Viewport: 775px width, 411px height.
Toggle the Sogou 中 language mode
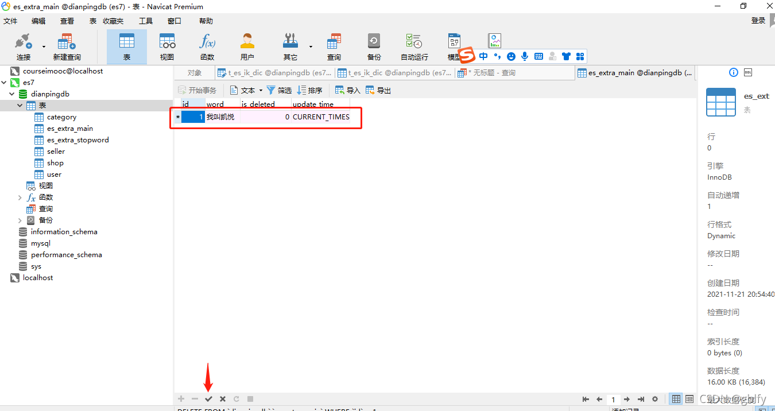coord(483,56)
